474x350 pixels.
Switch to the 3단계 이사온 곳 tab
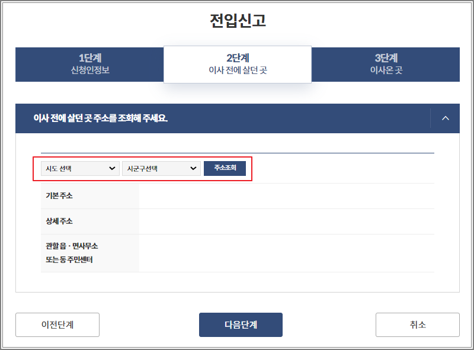pos(385,63)
